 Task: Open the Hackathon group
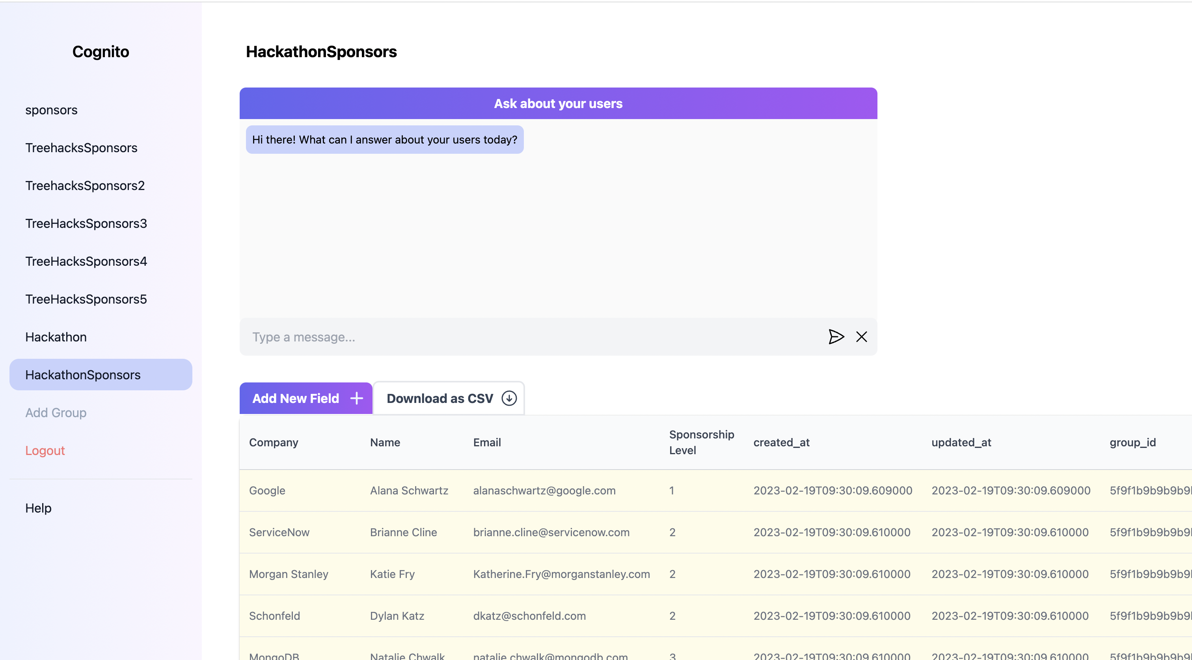[x=56, y=337]
